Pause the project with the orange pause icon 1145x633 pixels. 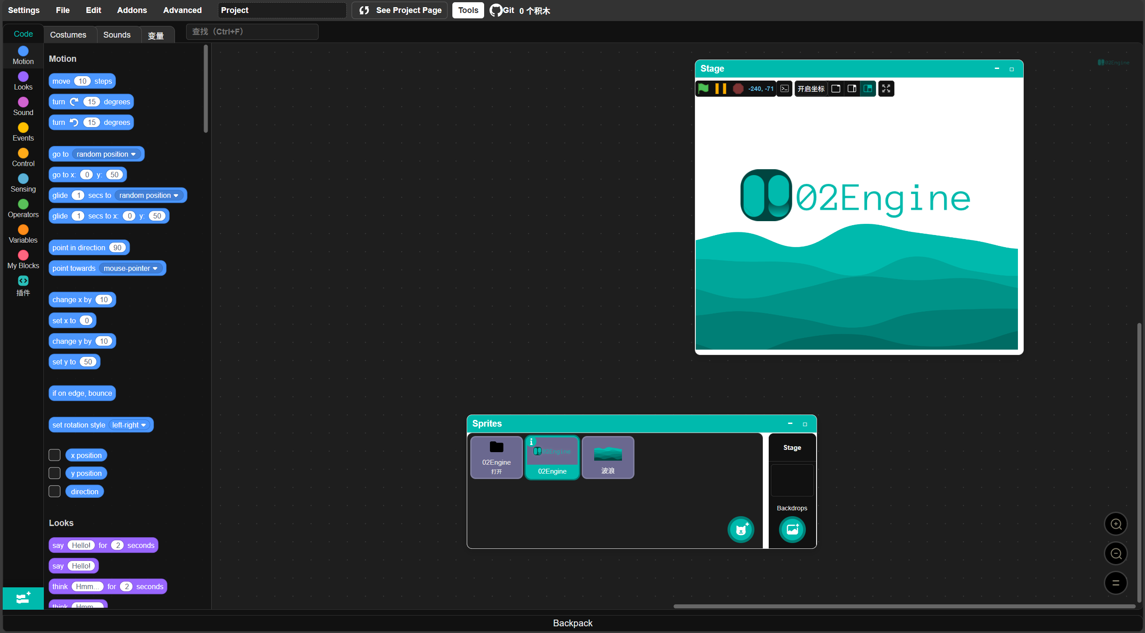click(720, 88)
